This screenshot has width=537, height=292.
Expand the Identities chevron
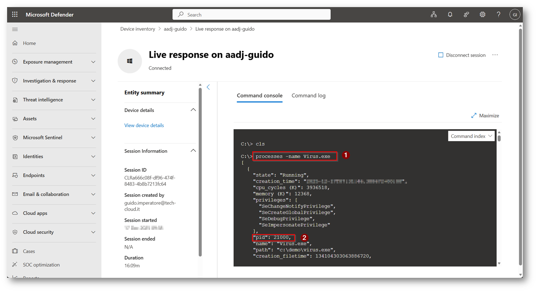pos(93,156)
